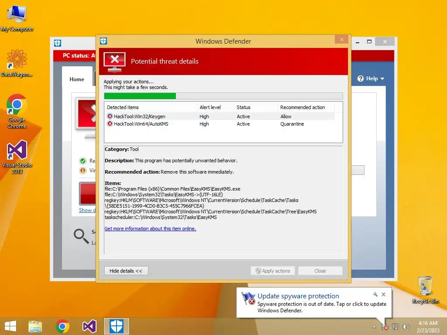
Task: Open DataWagon desktop shortcut
Action: tap(17, 63)
